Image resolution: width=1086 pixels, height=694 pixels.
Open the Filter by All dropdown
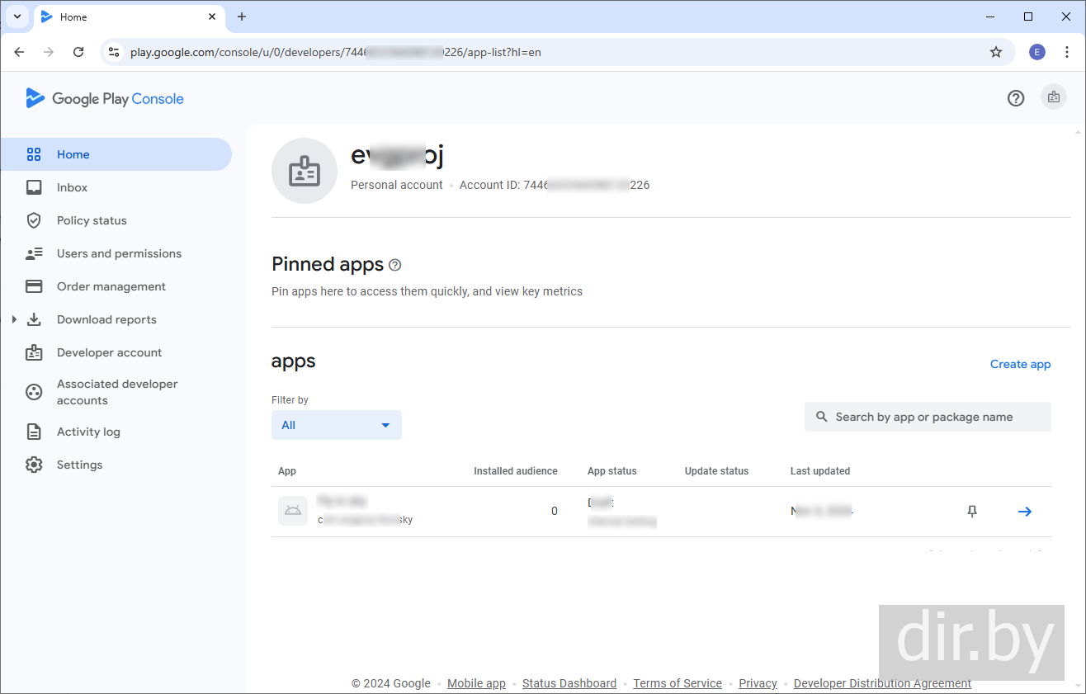coord(336,425)
